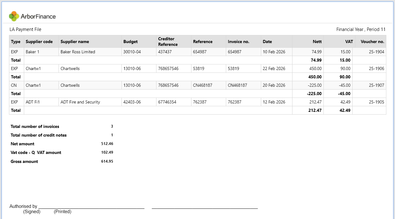The height and width of the screenshot is (219, 395).
Task: Click net amount value '512.46'
Action: pos(107,144)
